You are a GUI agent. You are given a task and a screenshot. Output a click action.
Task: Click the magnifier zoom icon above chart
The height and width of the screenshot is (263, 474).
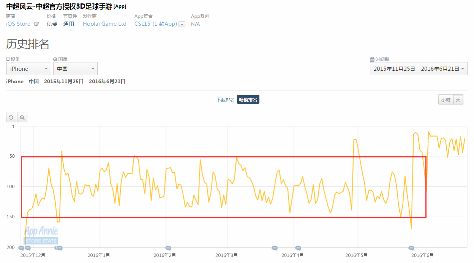(22, 118)
